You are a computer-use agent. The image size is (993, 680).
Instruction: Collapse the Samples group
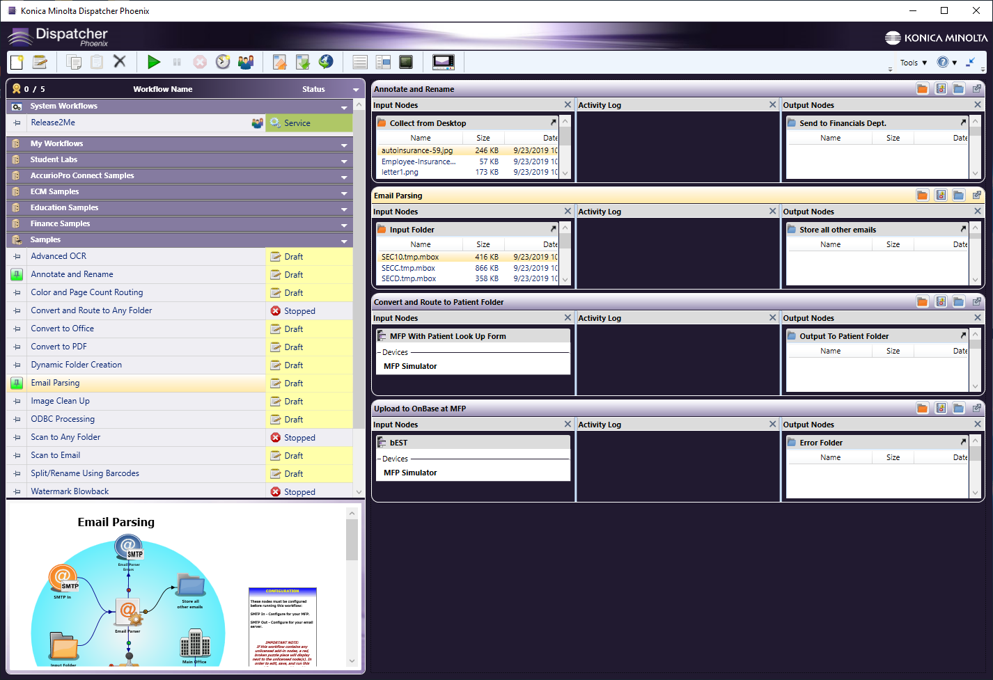[344, 241]
